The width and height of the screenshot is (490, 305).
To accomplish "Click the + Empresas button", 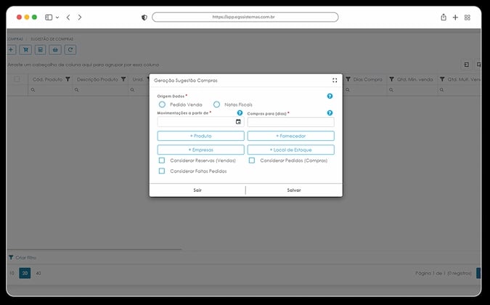I will click(200, 150).
